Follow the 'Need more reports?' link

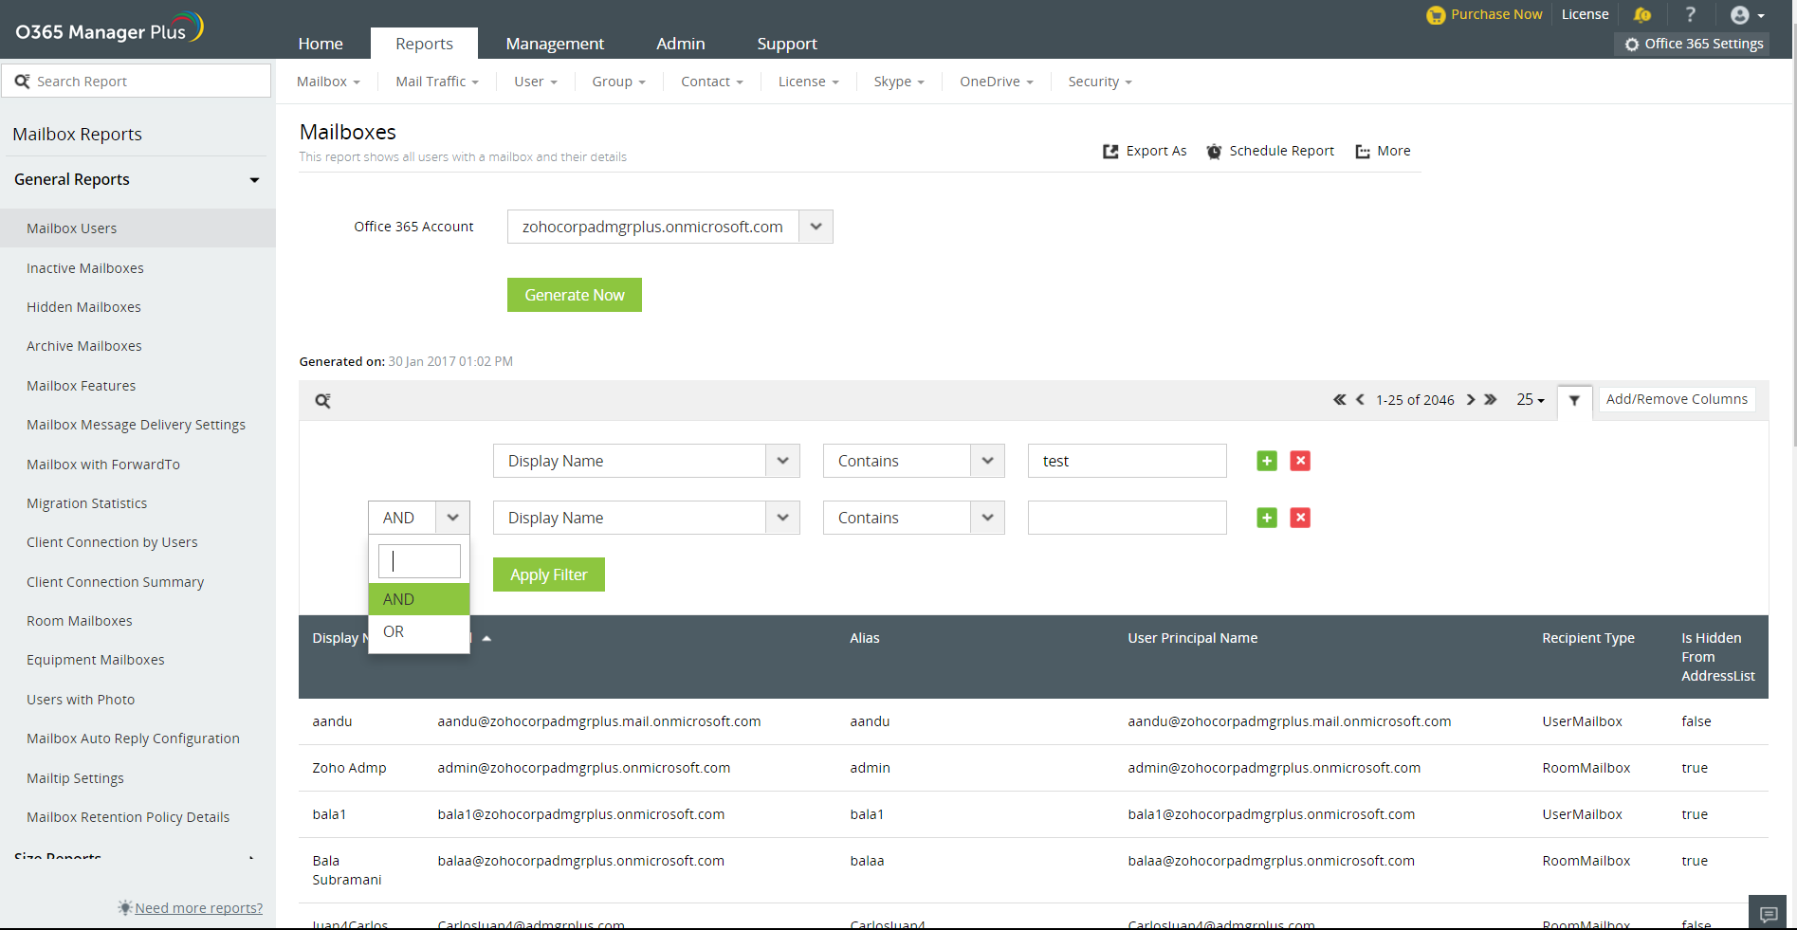(199, 908)
